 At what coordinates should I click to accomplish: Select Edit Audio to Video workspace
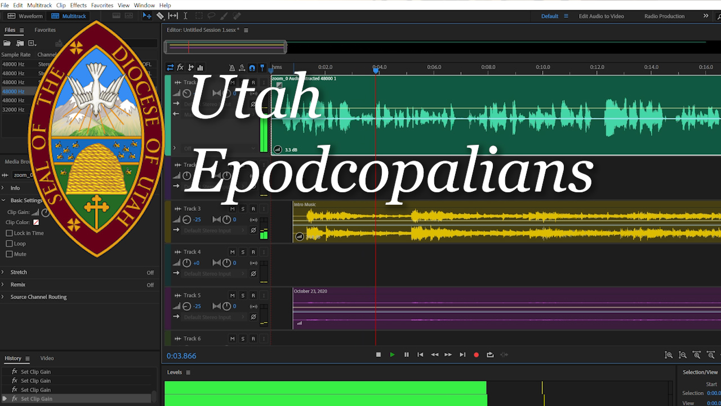(x=601, y=16)
